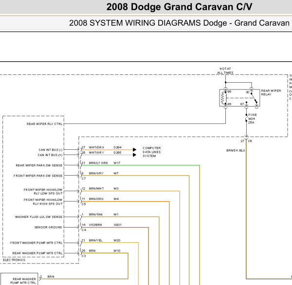The width and height of the screenshot is (292, 285).
Task: Click relay terminal number '86'
Action: click(x=229, y=92)
